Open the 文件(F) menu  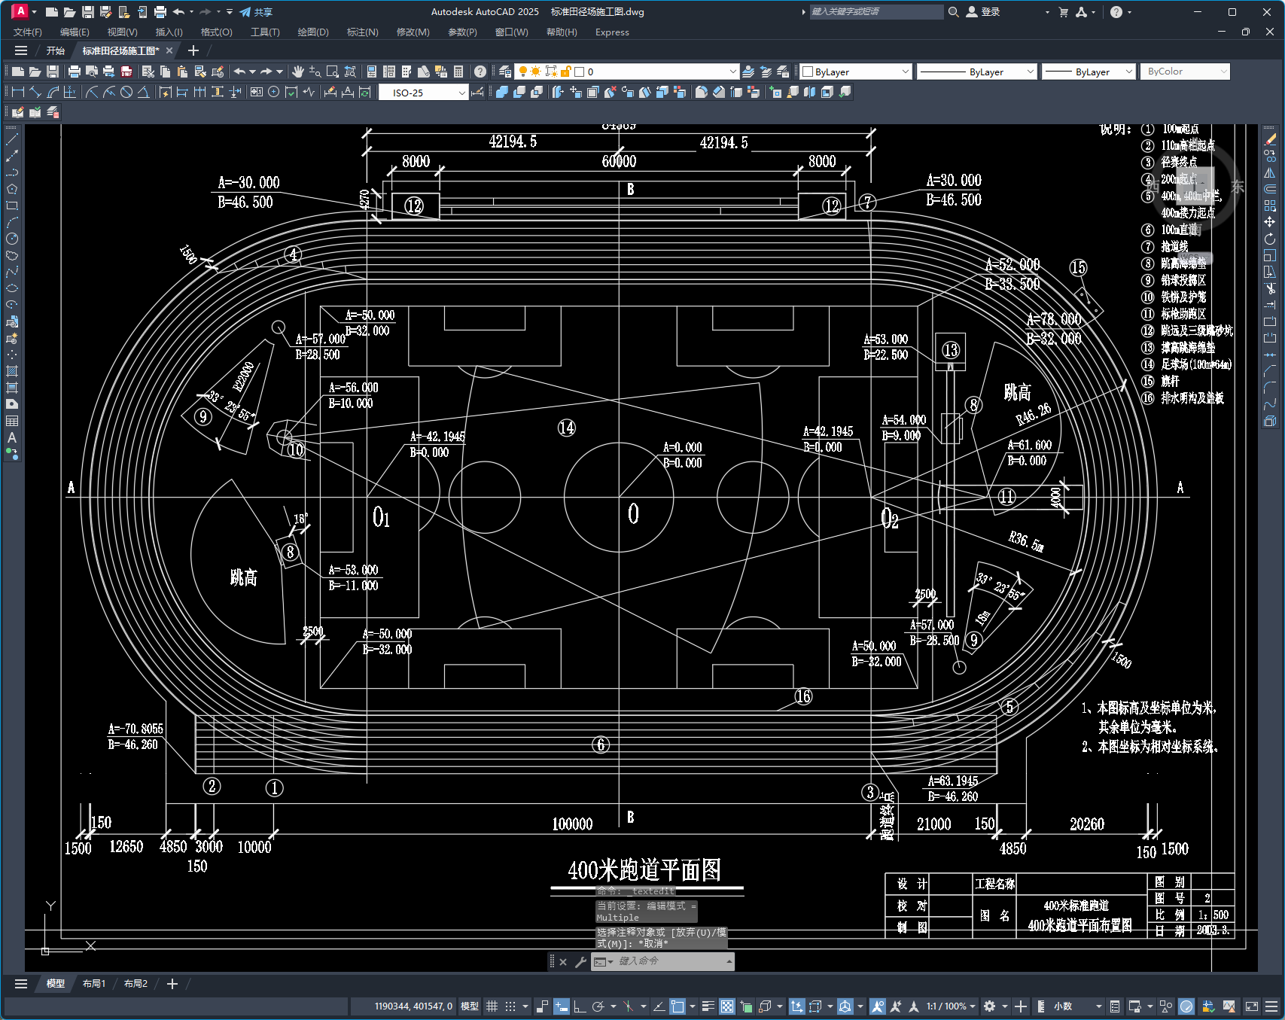[28, 32]
